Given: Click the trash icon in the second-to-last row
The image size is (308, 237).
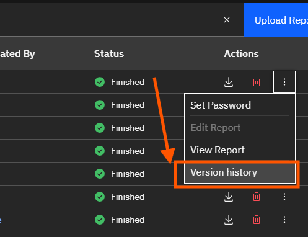Looking at the screenshot, I should [x=257, y=197].
